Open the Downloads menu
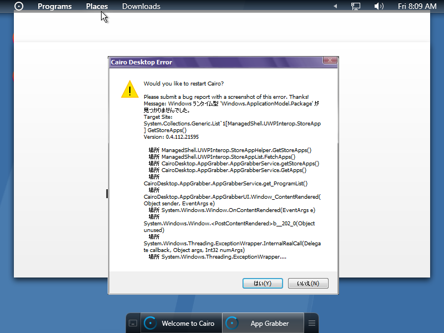This screenshot has width=444, height=333. click(141, 6)
